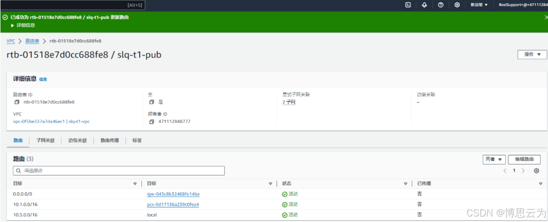The height and width of the screenshot is (222, 548).
Task: Click rtb-01518e7d0cc688fe8 ID value in details
Action: point(49,102)
